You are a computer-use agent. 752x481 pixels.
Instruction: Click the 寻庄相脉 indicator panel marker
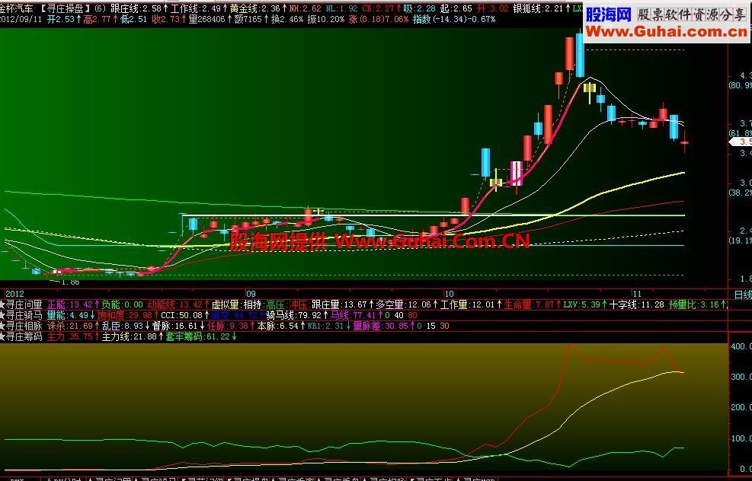(x=23, y=325)
